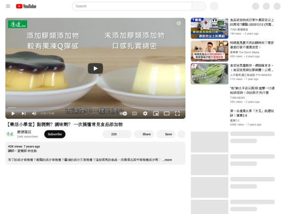Open player settings gear
286x214 pixels.
pos(145,114)
